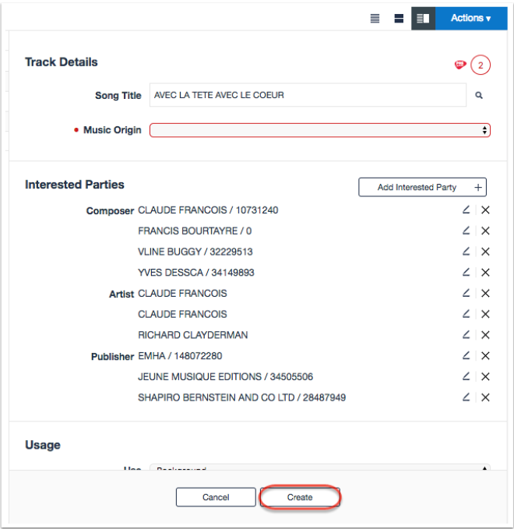
Task: Click Add Interested Party button
Action: [x=422, y=187]
